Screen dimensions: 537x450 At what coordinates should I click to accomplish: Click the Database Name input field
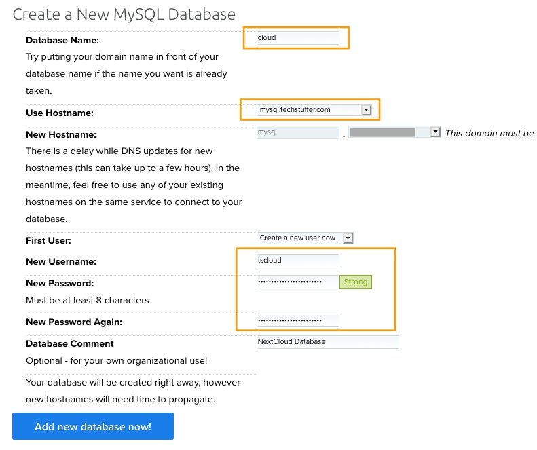pos(297,38)
